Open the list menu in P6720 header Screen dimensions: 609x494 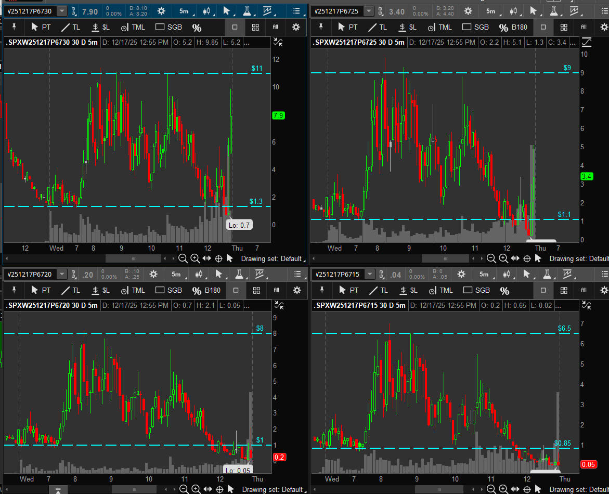click(297, 274)
